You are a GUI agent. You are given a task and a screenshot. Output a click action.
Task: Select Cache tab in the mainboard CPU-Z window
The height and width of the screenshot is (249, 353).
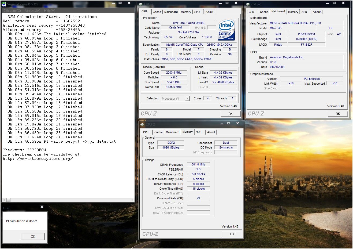pos(264,12)
